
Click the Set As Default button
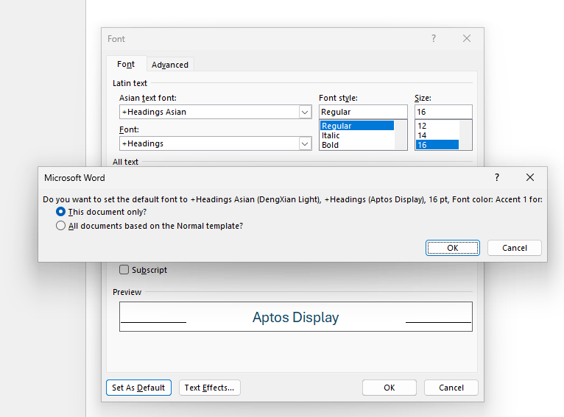138,388
